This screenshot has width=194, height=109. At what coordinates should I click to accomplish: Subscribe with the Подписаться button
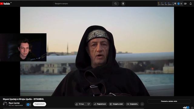coord(39,104)
